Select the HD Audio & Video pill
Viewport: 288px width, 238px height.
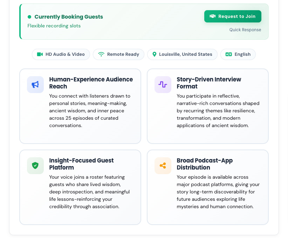(61, 54)
